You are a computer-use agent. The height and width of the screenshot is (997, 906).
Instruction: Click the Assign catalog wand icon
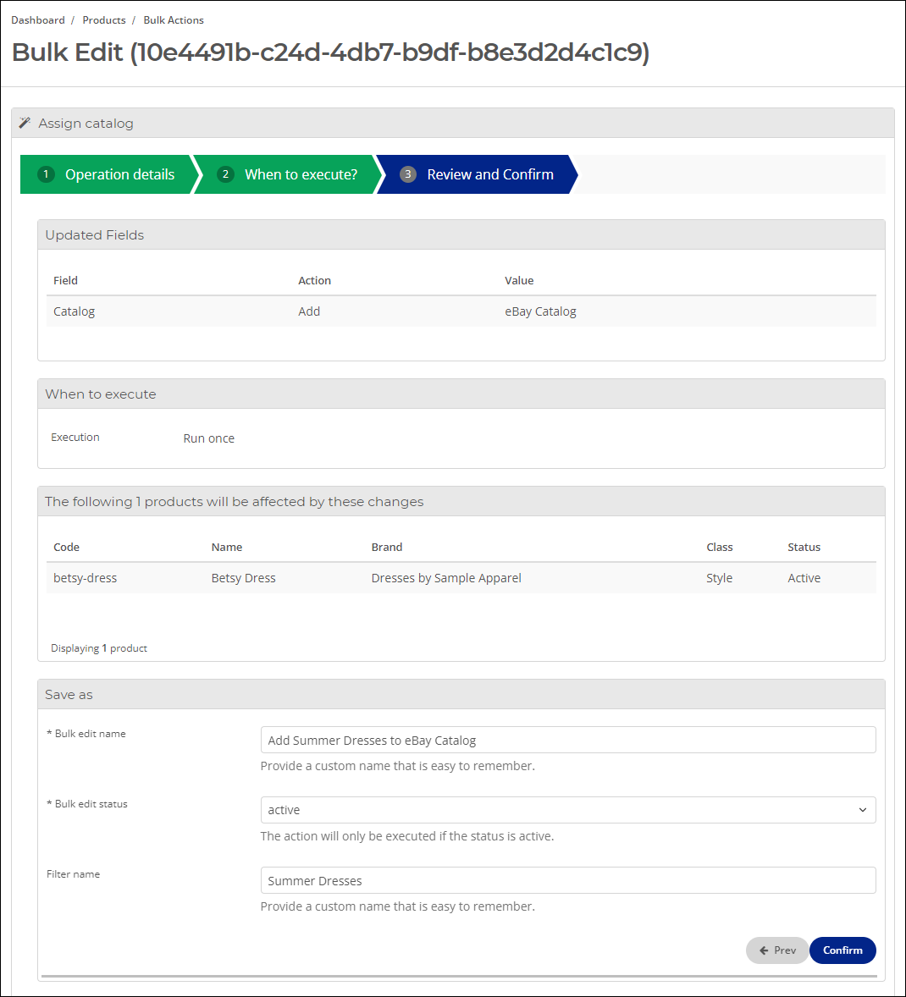point(25,123)
